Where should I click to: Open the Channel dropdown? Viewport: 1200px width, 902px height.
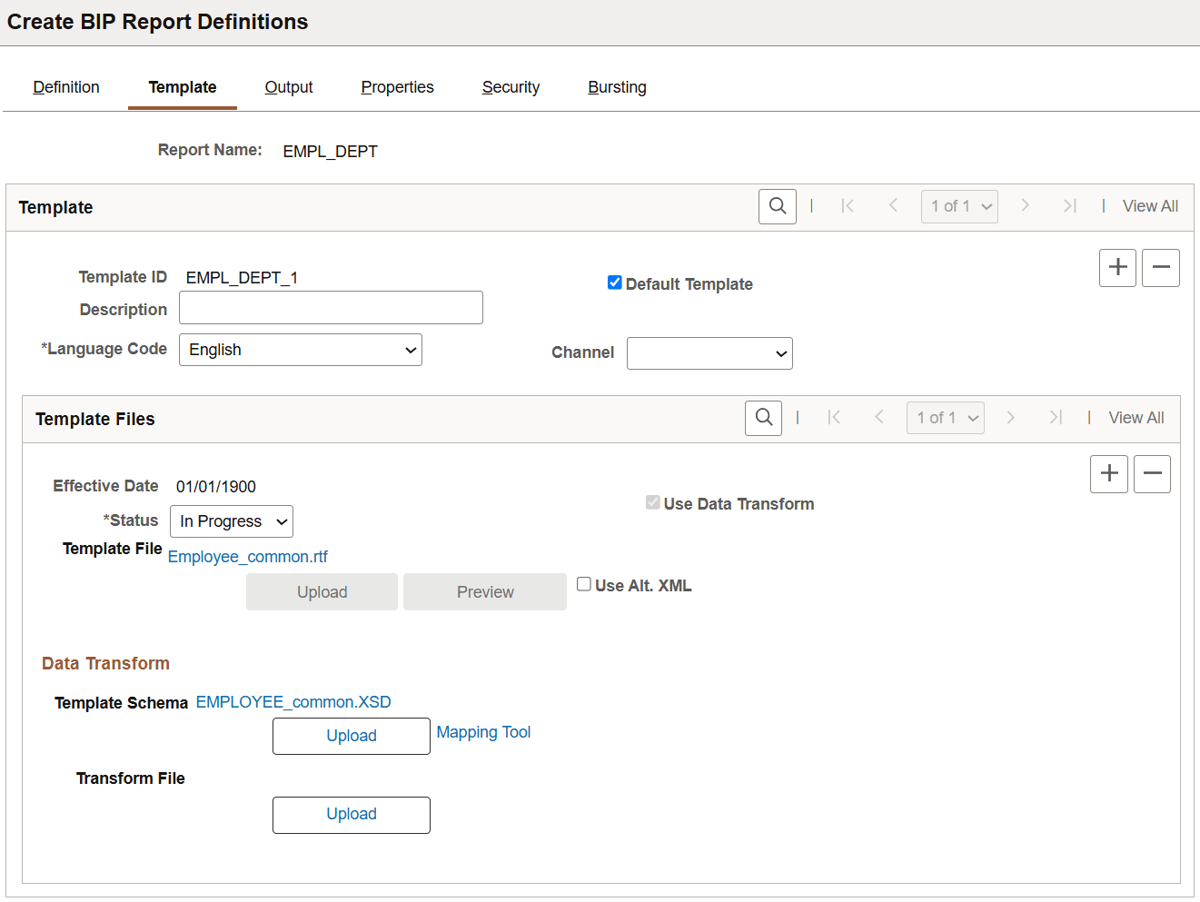click(709, 353)
